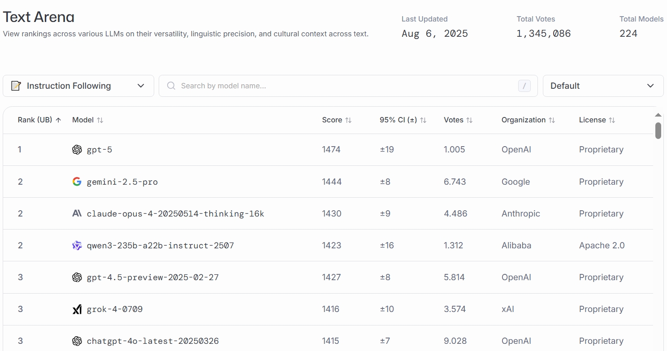Image resolution: width=667 pixels, height=351 pixels.
Task: Click the Alibaba Qwen logo icon
Action: [77, 245]
